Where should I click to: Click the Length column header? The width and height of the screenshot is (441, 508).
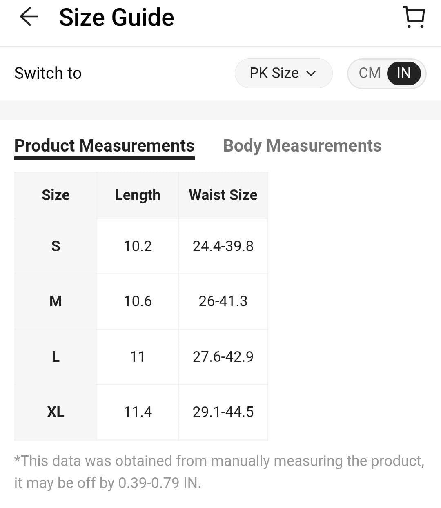[138, 195]
